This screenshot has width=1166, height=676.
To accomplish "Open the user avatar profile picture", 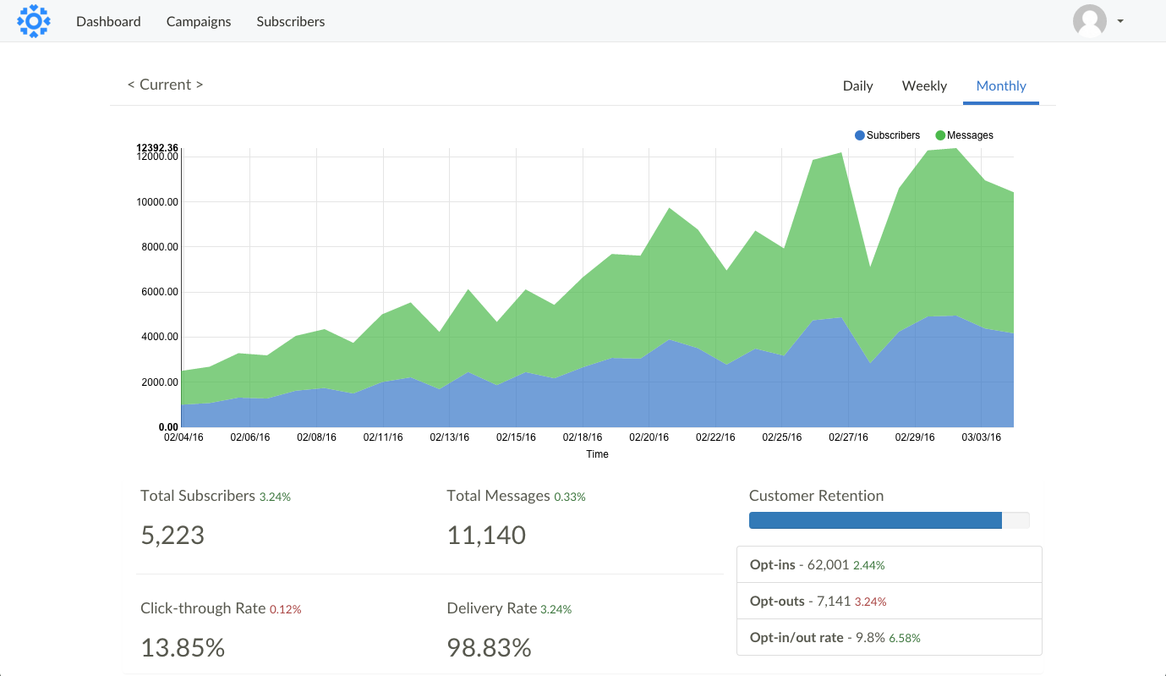I will [1090, 21].
